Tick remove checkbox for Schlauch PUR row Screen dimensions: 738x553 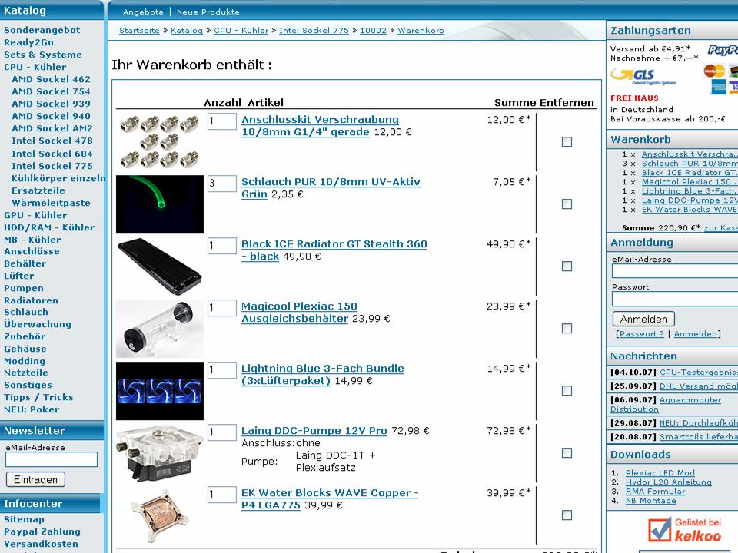567,204
